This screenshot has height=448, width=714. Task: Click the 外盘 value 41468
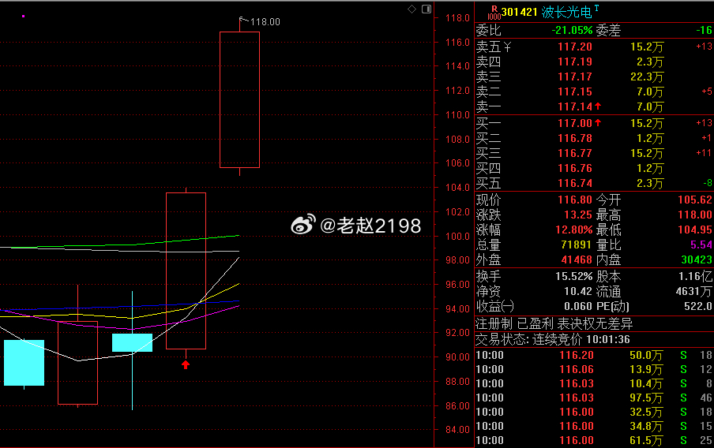pyautogui.click(x=576, y=259)
